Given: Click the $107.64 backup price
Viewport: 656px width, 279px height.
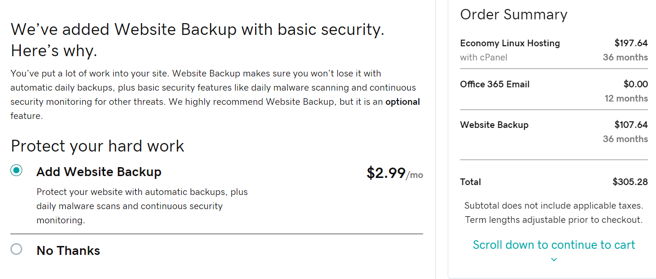Looking at the screenshot, I should click(631, 125).
